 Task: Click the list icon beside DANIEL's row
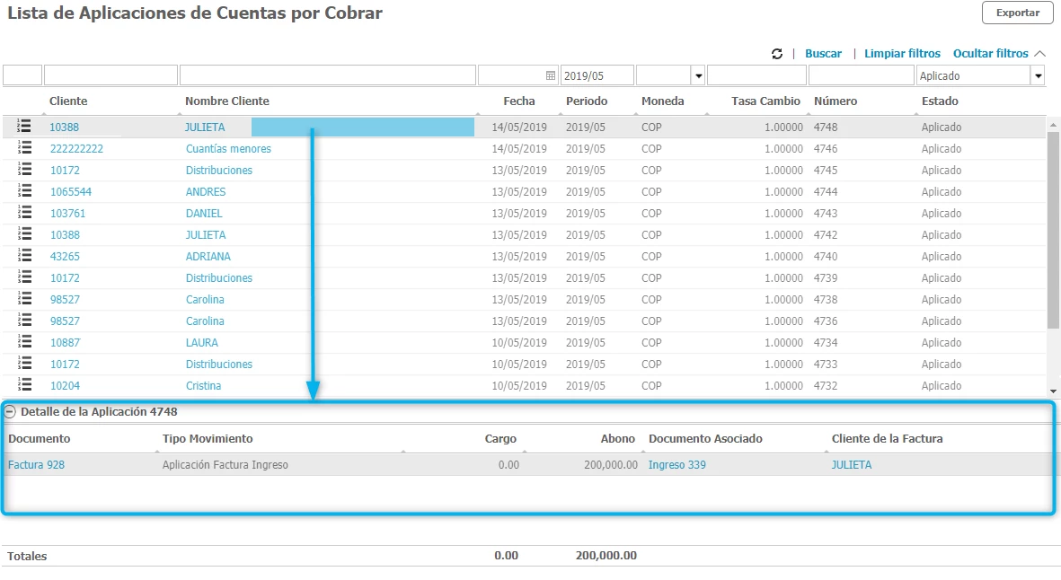click(25, 213)
